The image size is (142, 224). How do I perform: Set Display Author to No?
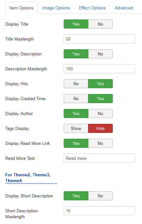pyautogui.click(x=100, y=113)
